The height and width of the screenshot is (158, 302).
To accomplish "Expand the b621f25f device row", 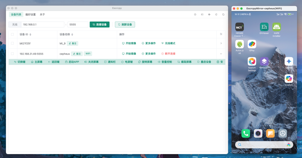I will point(221,43).
